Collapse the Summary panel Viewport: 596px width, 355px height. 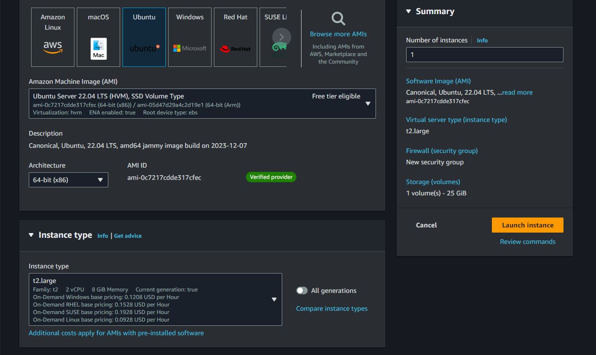click(408, 11)
